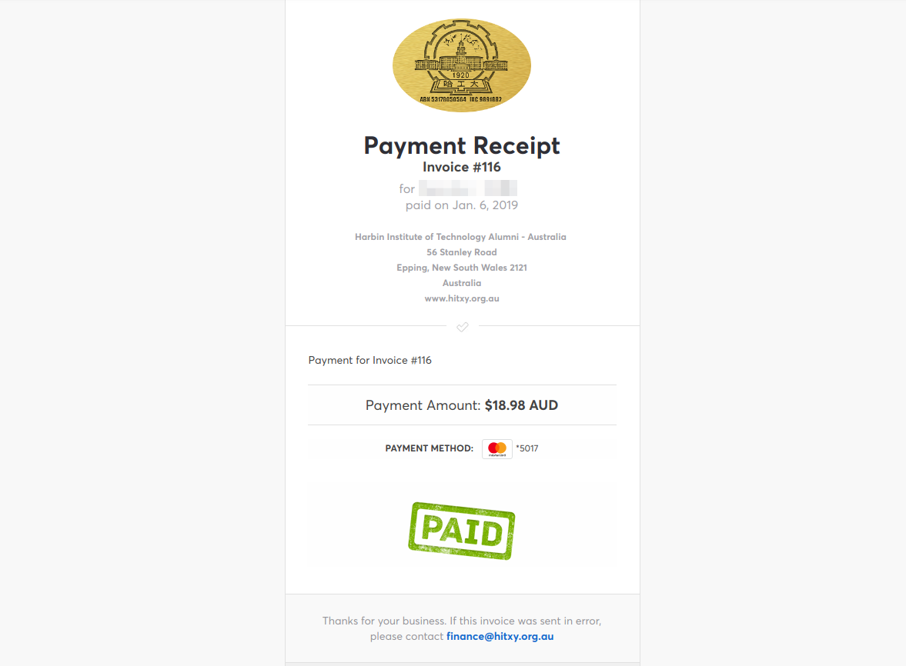This screenshot has height=666, width=906.
Task: Click the paid on Jan. 6, 2019 date
Action: [462, 205]
